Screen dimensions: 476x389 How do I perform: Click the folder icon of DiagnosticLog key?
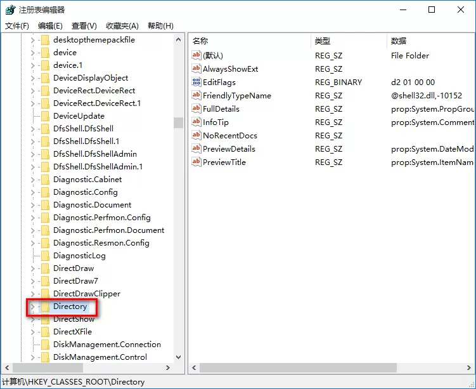45,256
